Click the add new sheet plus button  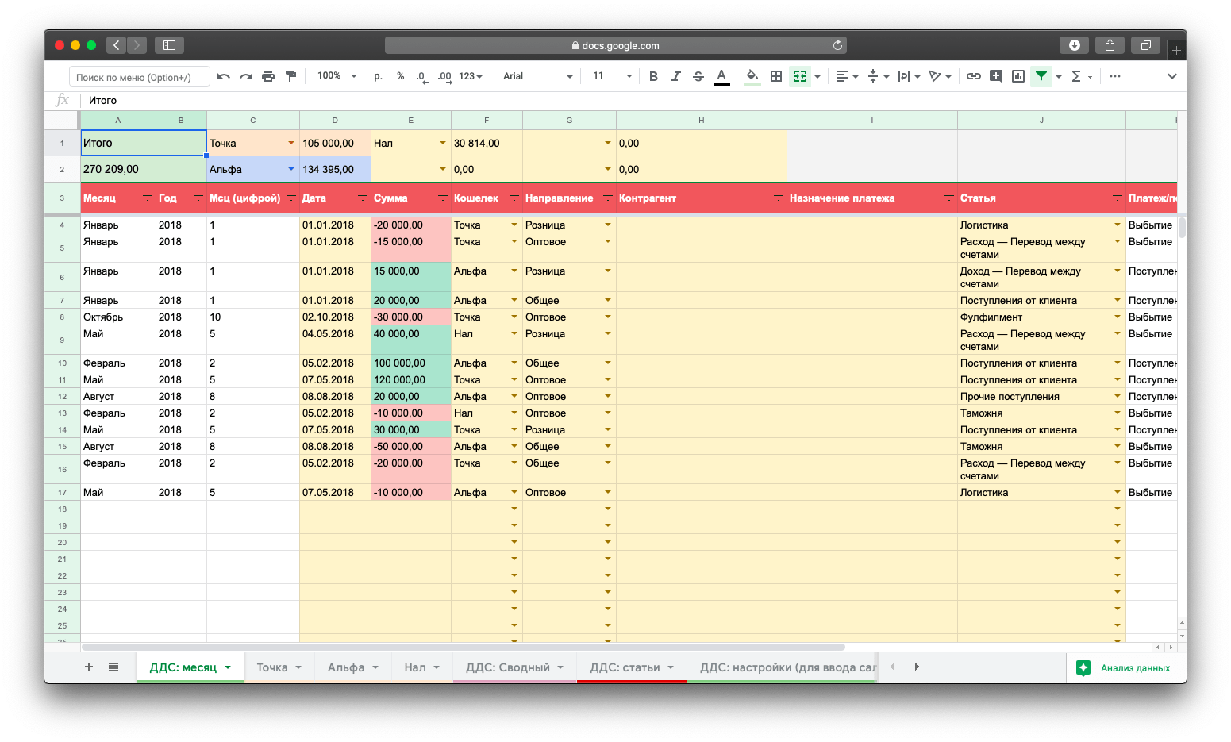coord(89,667)
